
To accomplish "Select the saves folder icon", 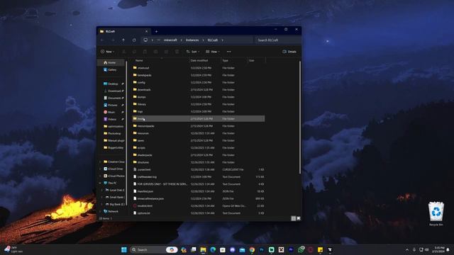I will click(x=135, y=140).
